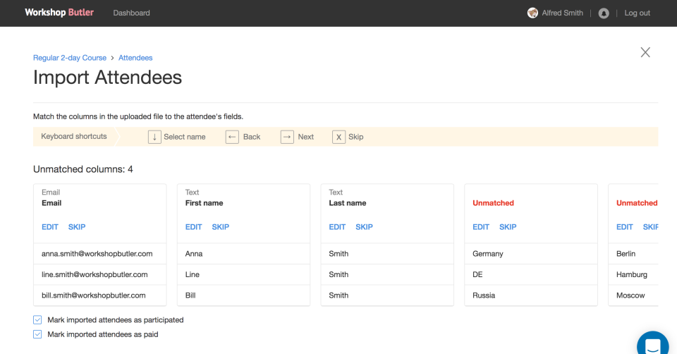
Task: Click the Workshop Butler logo
Action: click(59, 13)
